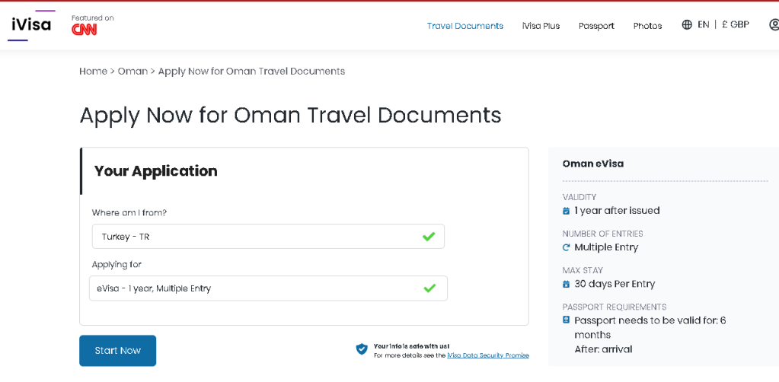Click the Start Now button
Screen dimensions: 779x382
[x=118, y=351]
